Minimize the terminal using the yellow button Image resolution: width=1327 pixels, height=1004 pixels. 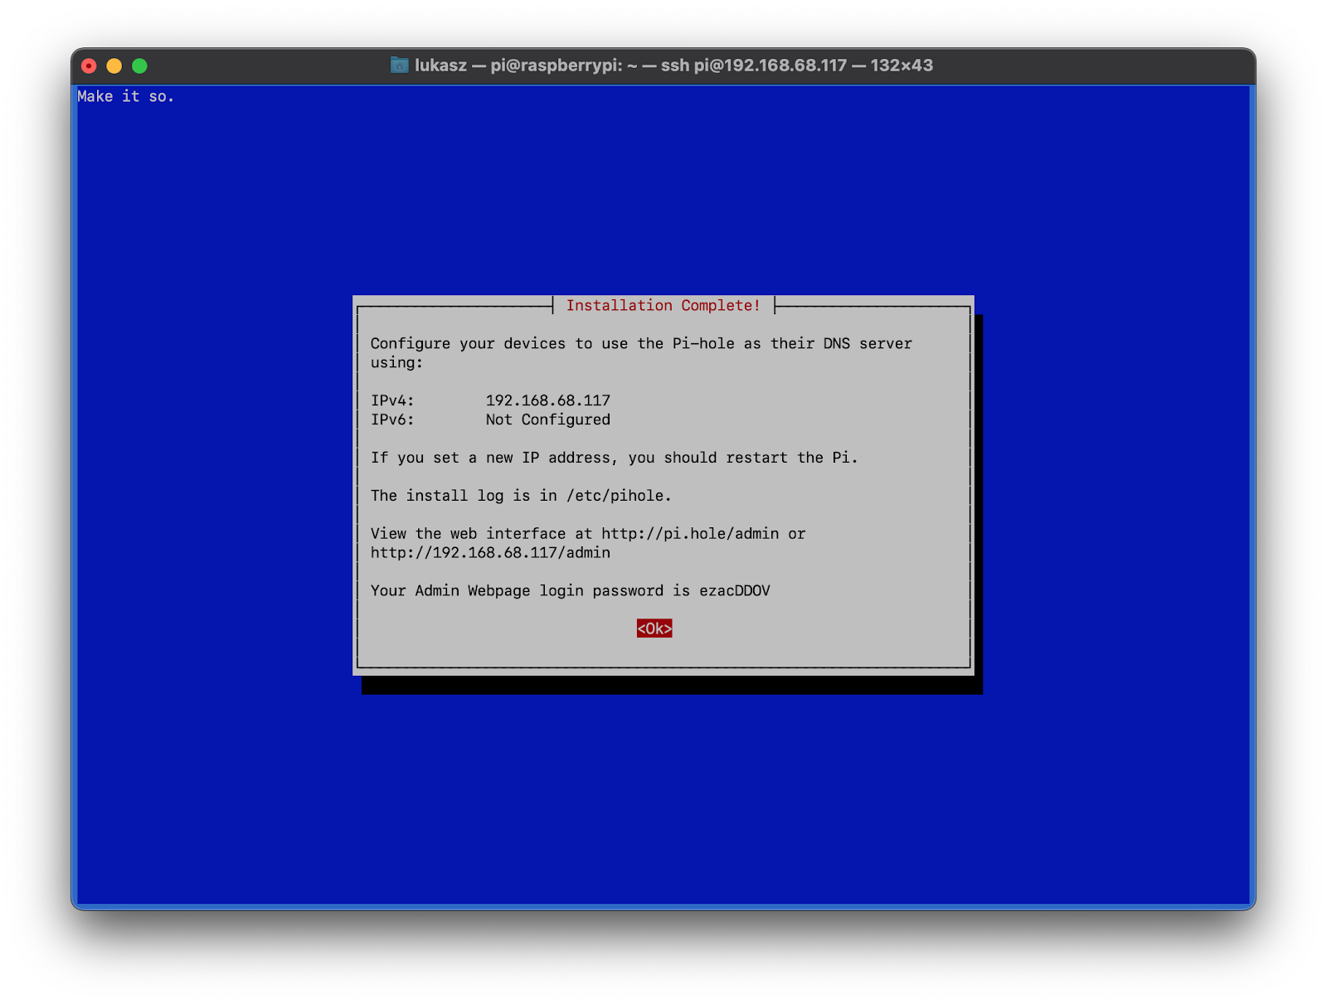114,65
